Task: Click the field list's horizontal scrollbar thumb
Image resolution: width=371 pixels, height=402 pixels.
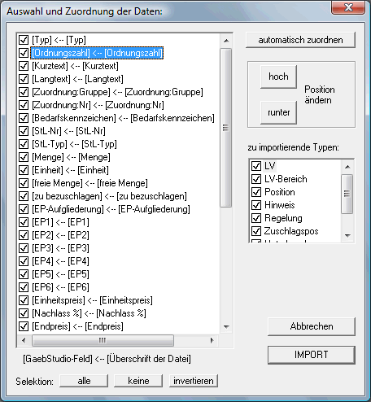Action: [x=103, y=340]
